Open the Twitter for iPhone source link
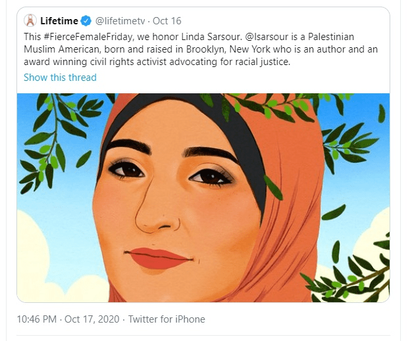This screenshot has width=410, height=341. coord(167,319)
